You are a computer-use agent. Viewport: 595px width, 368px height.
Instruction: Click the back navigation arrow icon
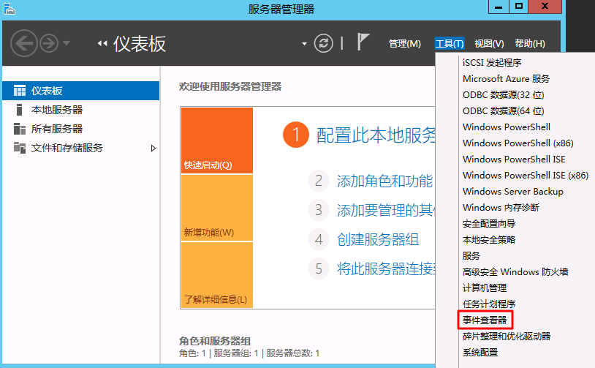[x=24, y=43]
